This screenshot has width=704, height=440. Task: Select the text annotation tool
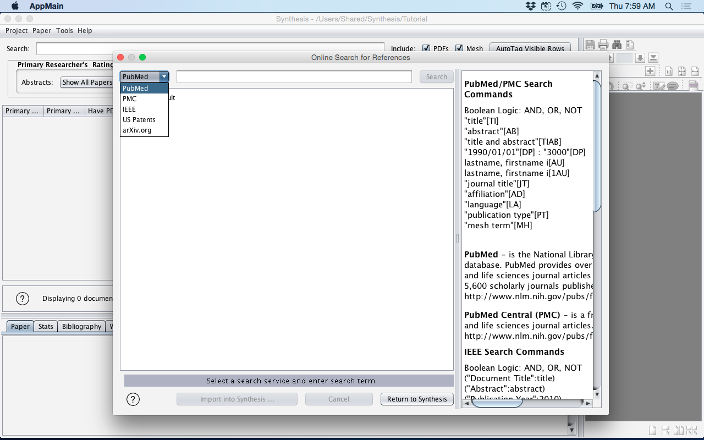click(659, 86)
